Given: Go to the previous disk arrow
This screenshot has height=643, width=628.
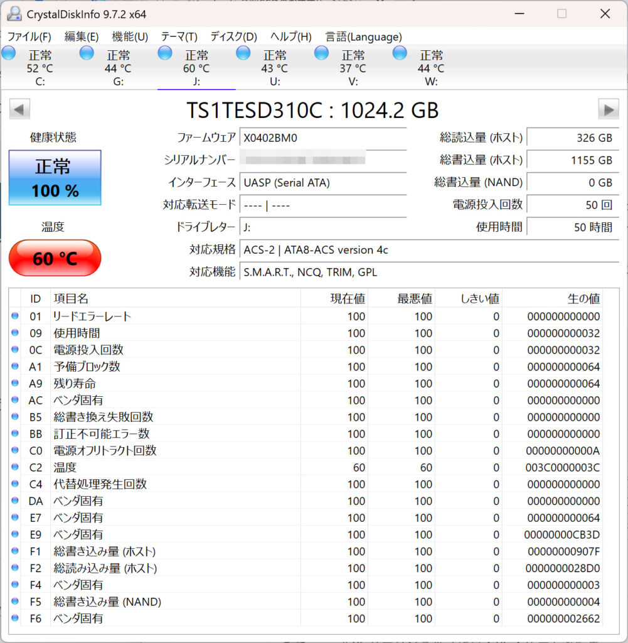Looking at the screenshot, I should click(x=19, y=109).
